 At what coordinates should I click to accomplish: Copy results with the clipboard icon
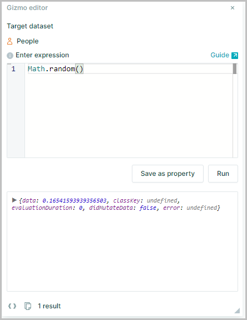(x=28, y=306)
